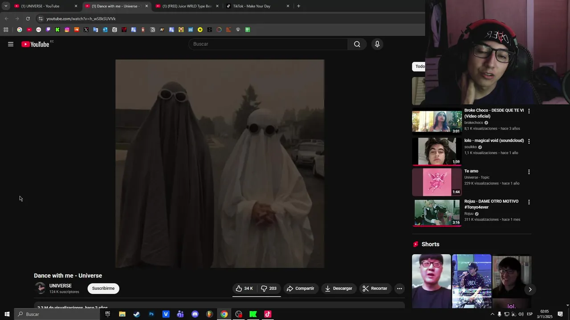Open the SoundCloud bookmark
The width and height of the screenshot is (570, 320).
point(77,30)
